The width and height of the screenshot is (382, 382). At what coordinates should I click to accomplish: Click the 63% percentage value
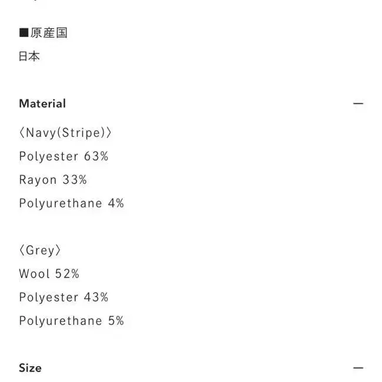click(96, 156)
